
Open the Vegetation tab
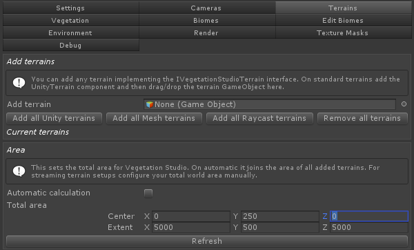71,20
